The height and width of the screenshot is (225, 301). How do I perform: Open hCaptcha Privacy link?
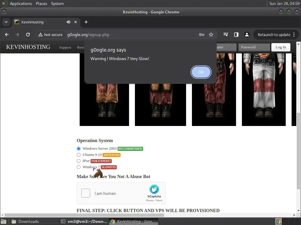[x=150, y=200]
